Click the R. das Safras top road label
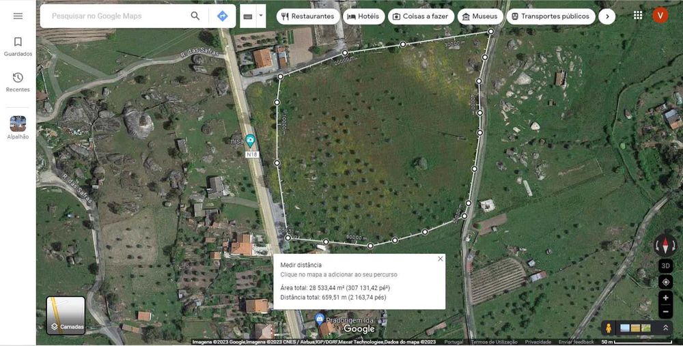The height and width of the screenshot is (346, 683). (199, 53)
